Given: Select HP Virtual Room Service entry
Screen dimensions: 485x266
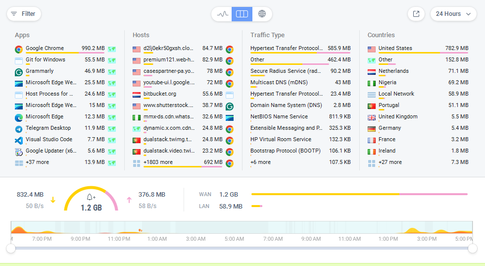Looking at the screenshot, I should coord(300,140).
